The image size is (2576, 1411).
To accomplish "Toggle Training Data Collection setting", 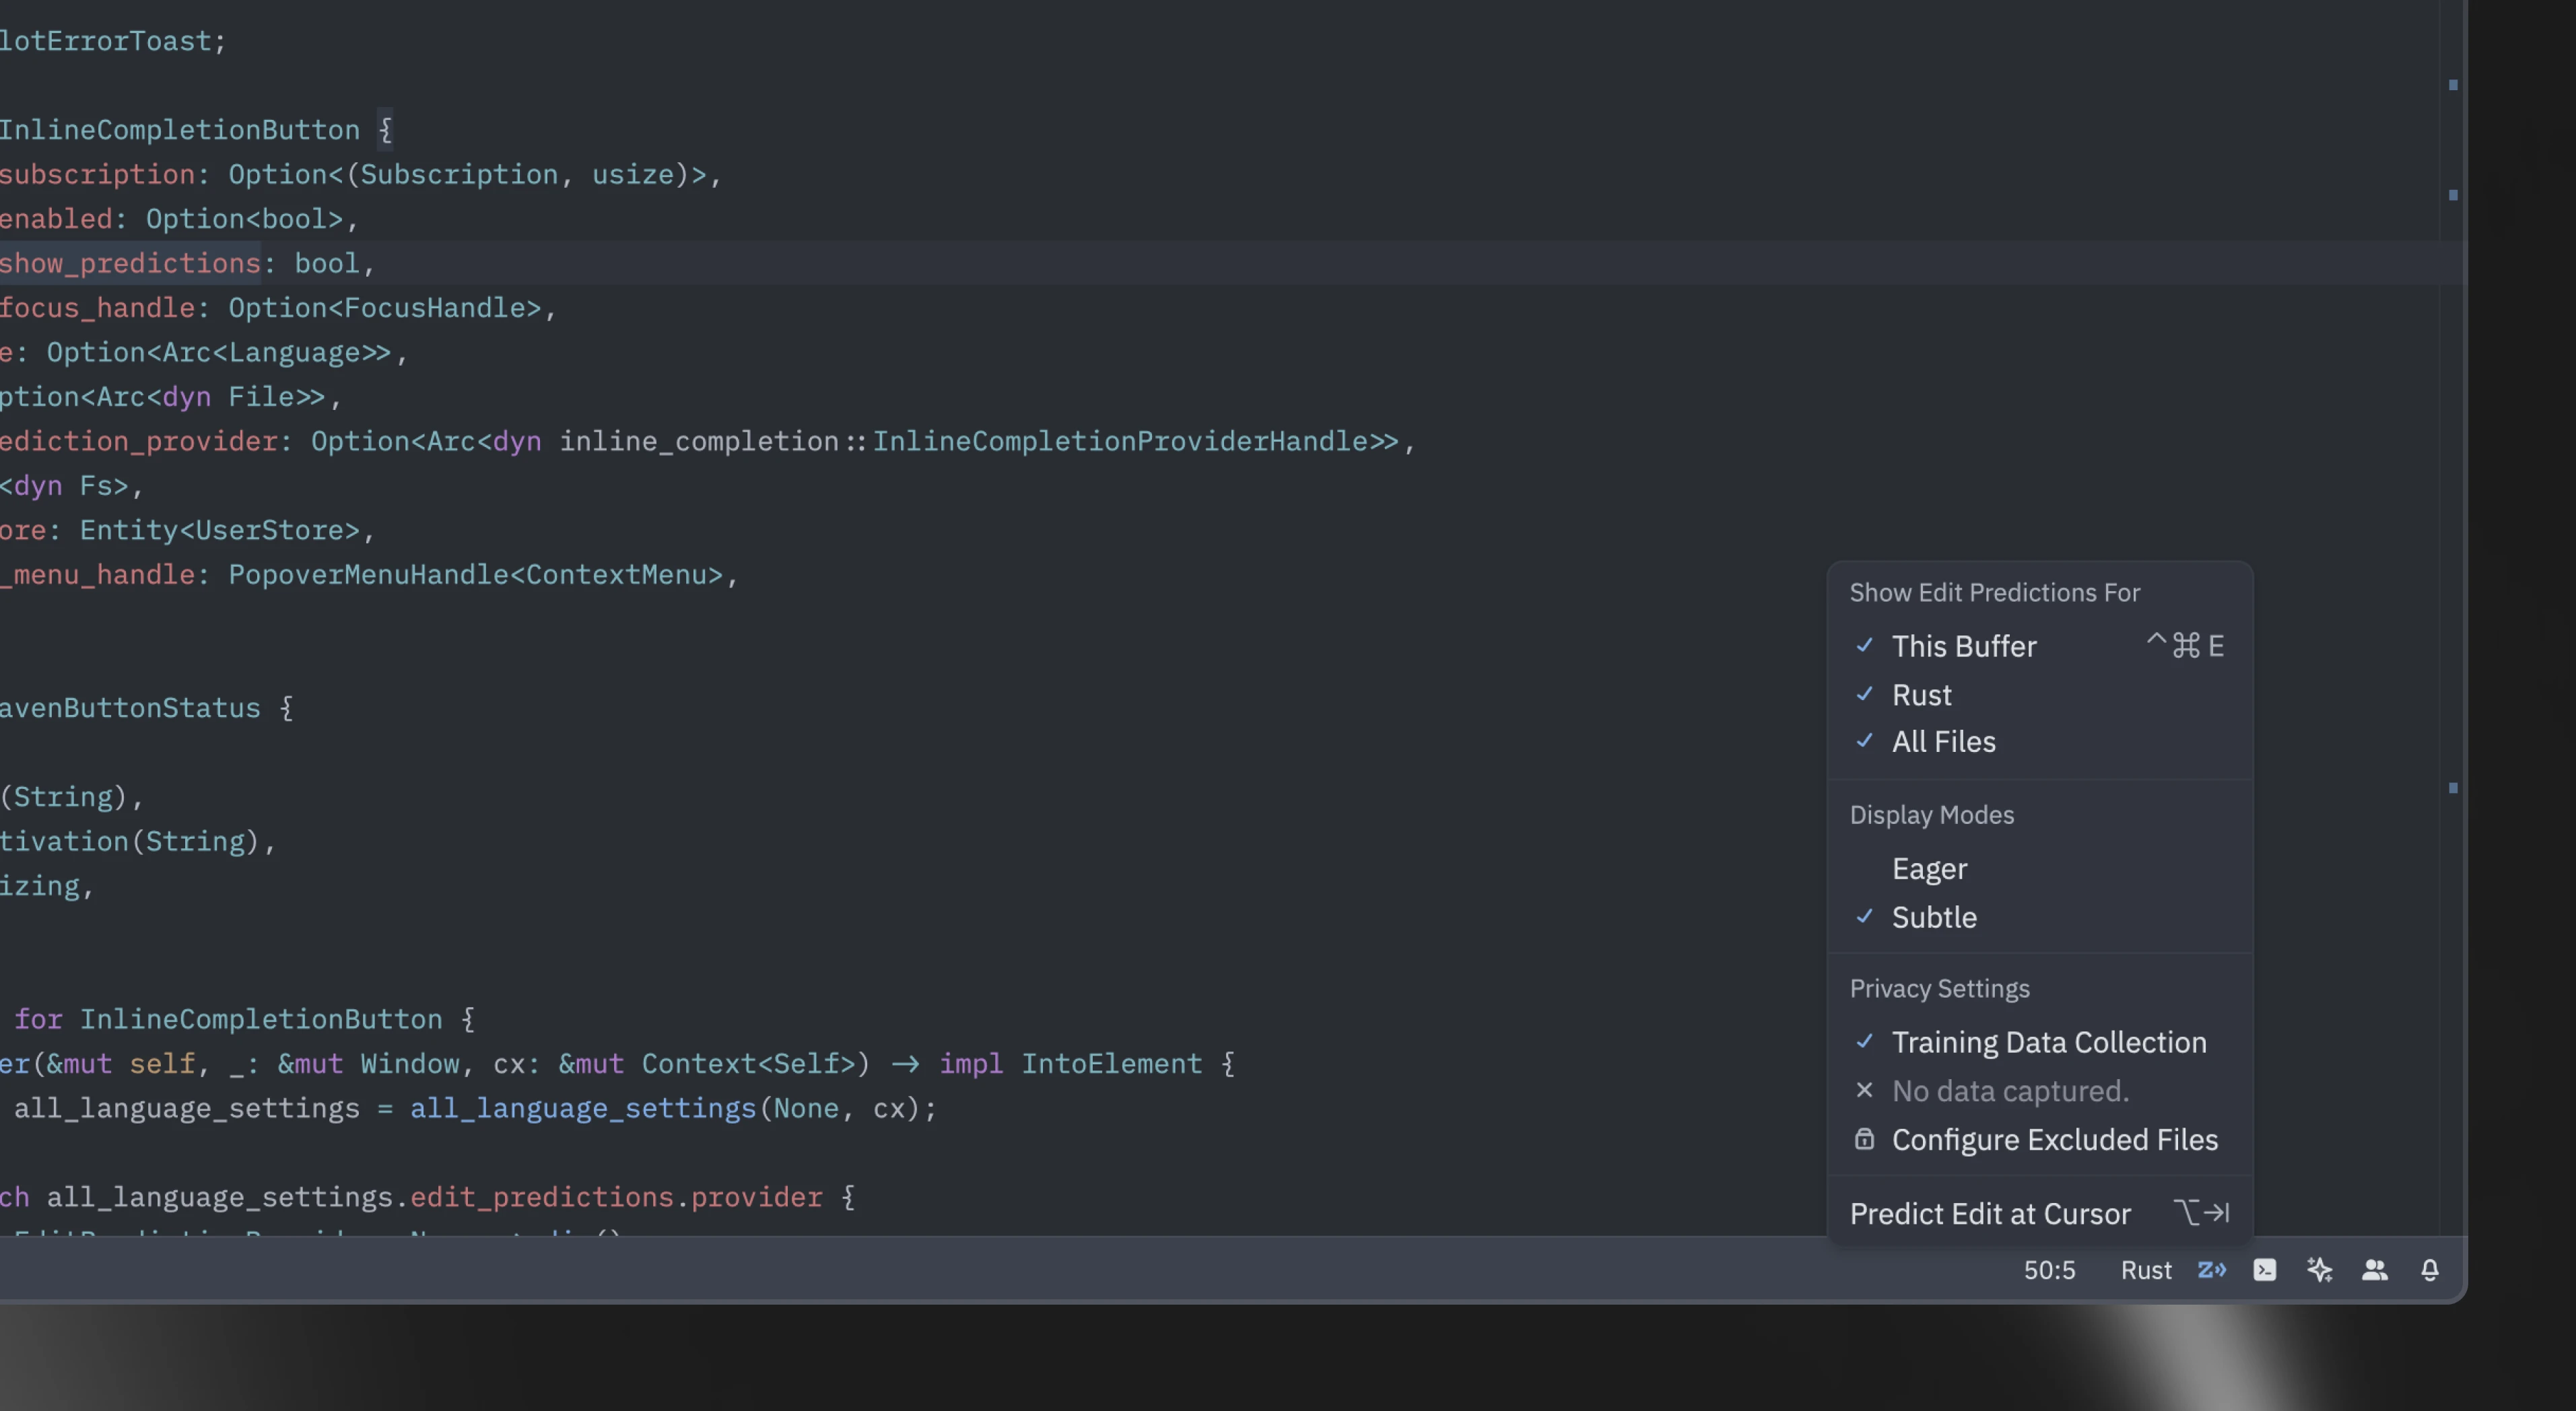I will [x=2048, y=1042].
